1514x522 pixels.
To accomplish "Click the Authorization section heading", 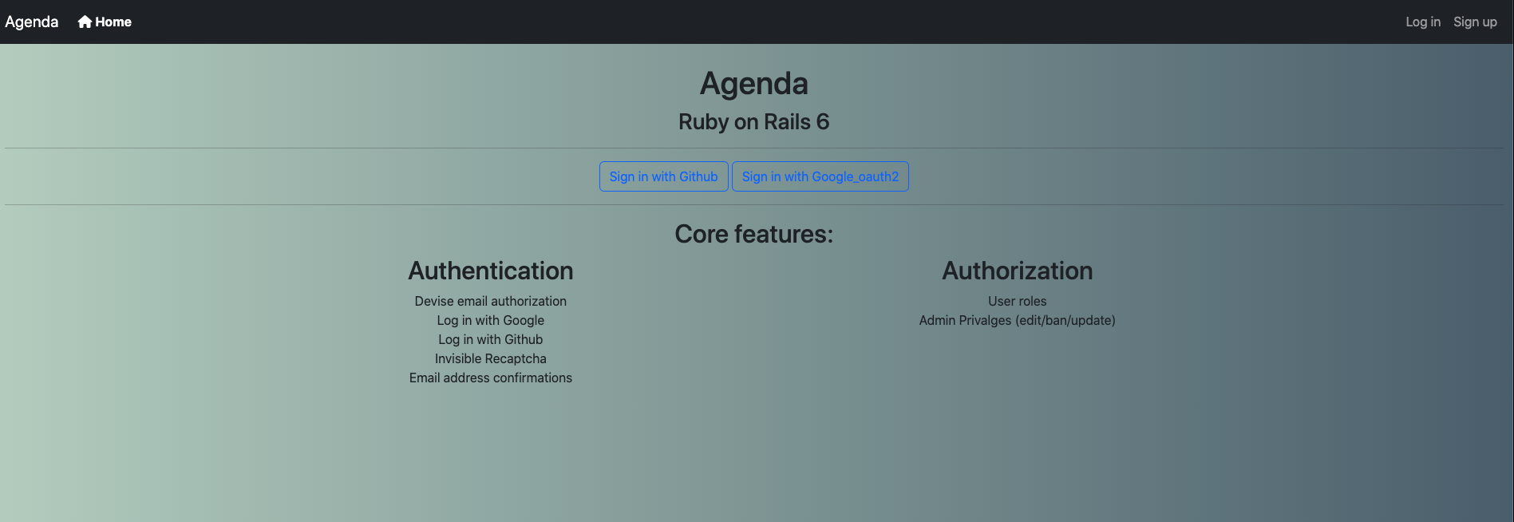I will 1017,271.
